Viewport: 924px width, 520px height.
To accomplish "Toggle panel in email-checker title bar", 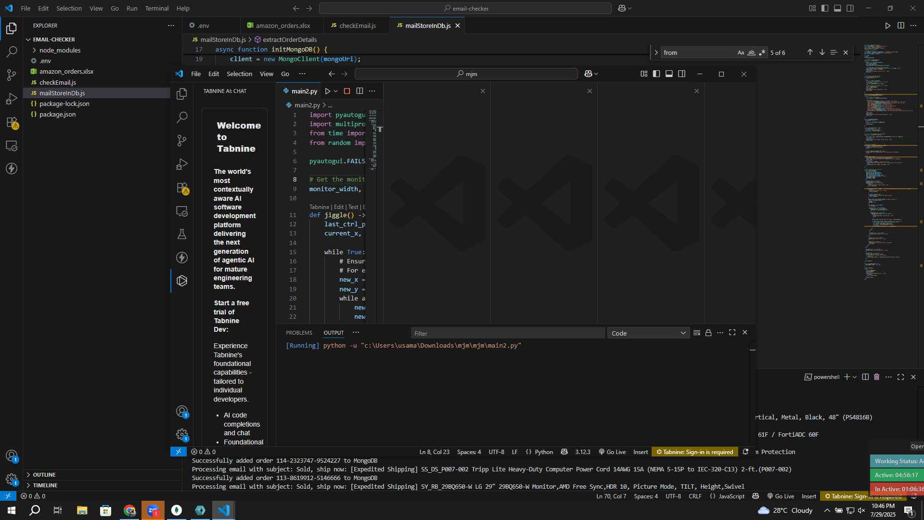I will (837, 8).
